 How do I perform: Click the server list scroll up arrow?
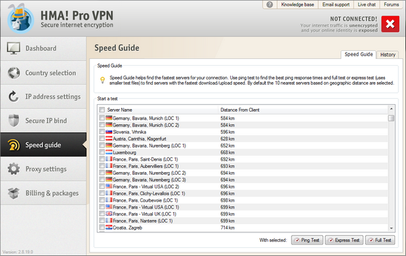(391, 109)
